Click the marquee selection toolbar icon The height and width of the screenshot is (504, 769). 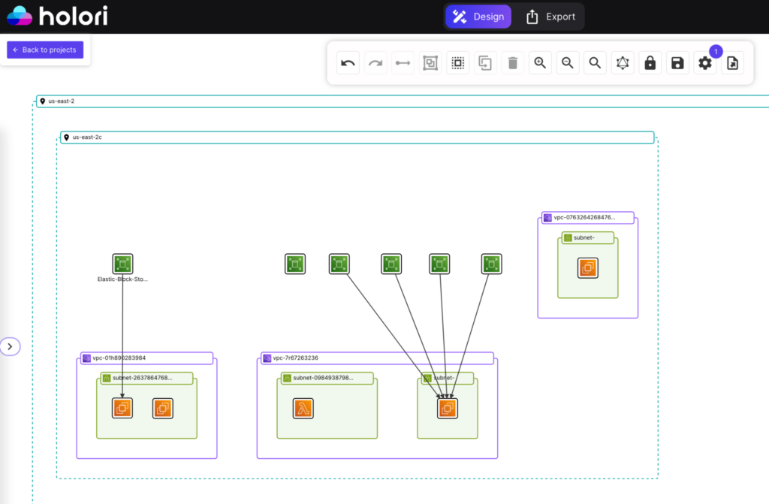(458, 62)
